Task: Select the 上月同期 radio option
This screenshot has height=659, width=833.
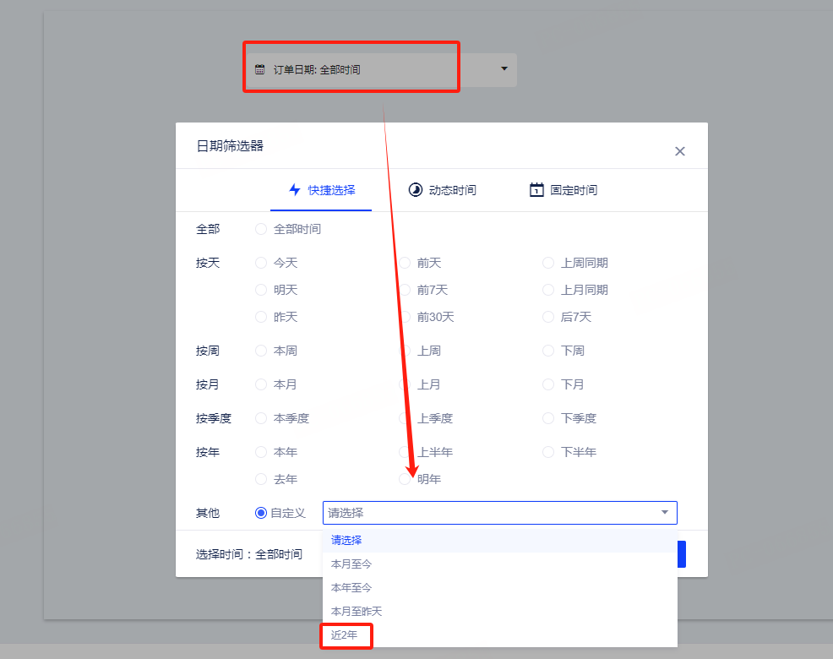Action: click(x=548, y=290)
